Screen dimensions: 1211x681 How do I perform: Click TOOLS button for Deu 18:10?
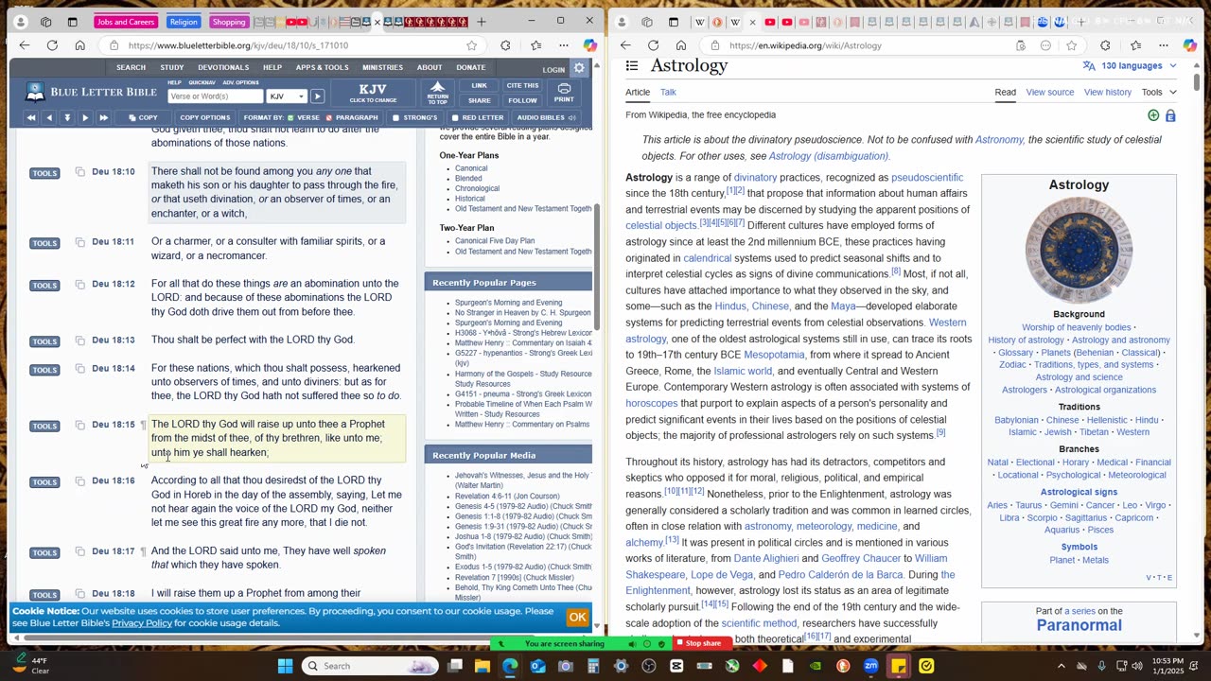coord(44,173)
